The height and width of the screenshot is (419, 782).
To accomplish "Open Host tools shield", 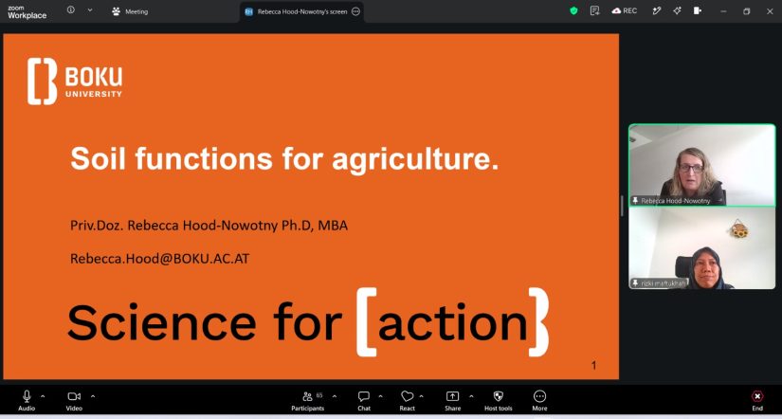I will pos(498,401).
